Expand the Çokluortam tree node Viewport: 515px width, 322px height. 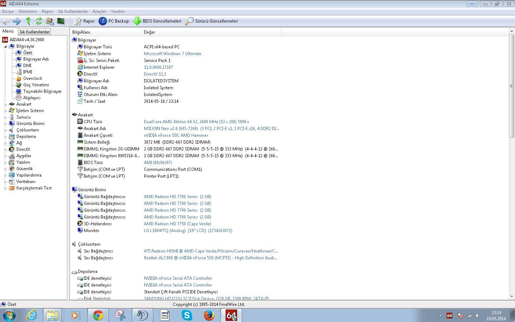pyautogui.click(x=5, y=130)
